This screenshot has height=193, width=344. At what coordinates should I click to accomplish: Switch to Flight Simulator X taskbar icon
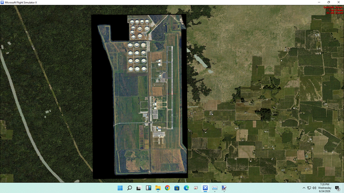(205, 188)
